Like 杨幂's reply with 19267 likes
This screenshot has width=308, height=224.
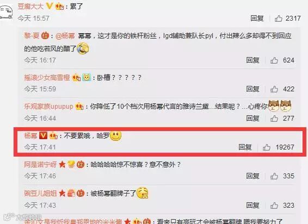[x=267, y=147]
